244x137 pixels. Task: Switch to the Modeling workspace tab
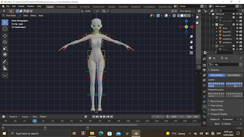pos(61,7)
